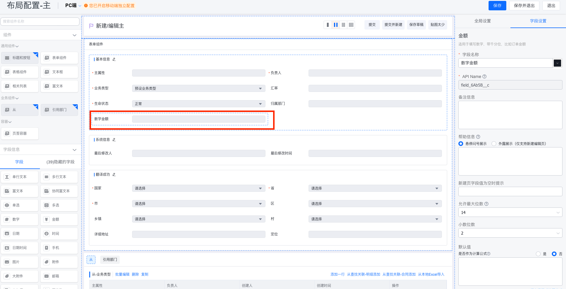Focus the 搜索组件名称 search box
Screen dimensions: 566x289
[x=40, y=21]
